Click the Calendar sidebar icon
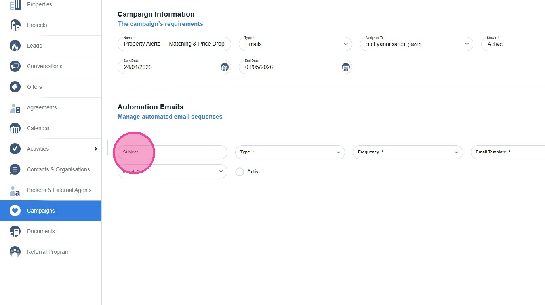The height and width of the screenshot is (305, 545). [15, 128]
